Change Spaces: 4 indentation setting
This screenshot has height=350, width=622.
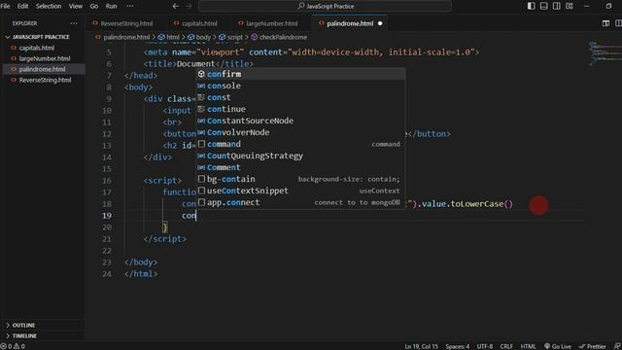[458, 346]
